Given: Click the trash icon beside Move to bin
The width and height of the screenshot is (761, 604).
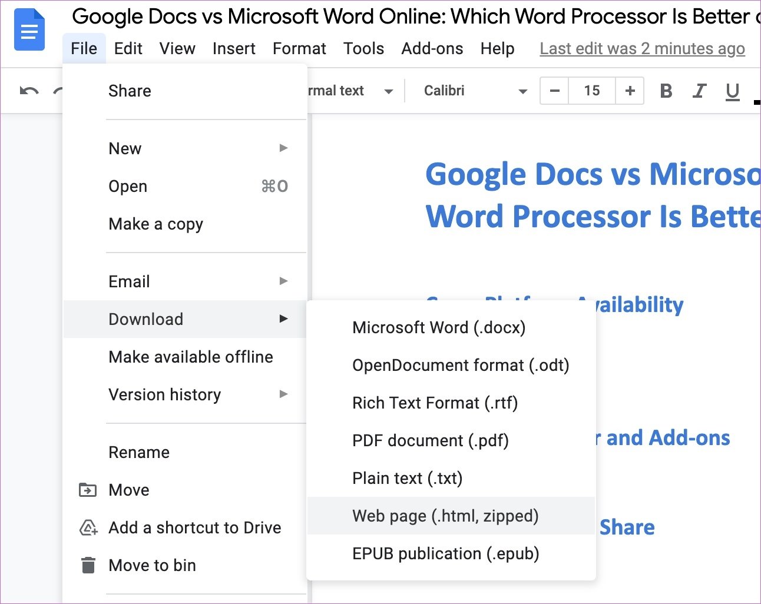Looking at the screenshot, I should (87, 565).
